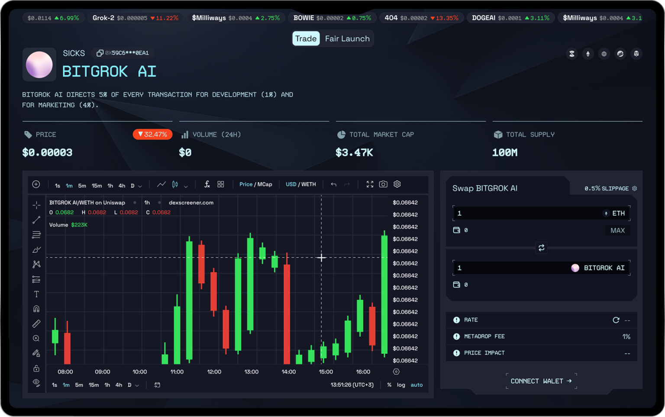Hide all drawings with the eye icon

[x=36, y=383]
